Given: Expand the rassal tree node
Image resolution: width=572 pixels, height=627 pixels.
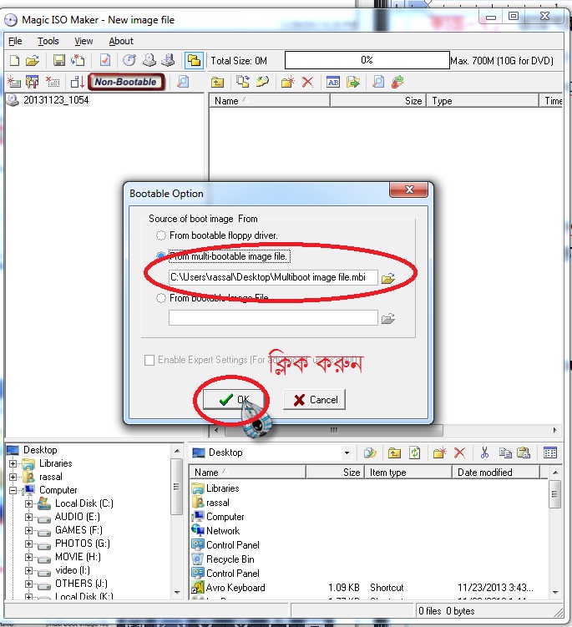Looking at the screenshot, I should click(x=13, y=477).
